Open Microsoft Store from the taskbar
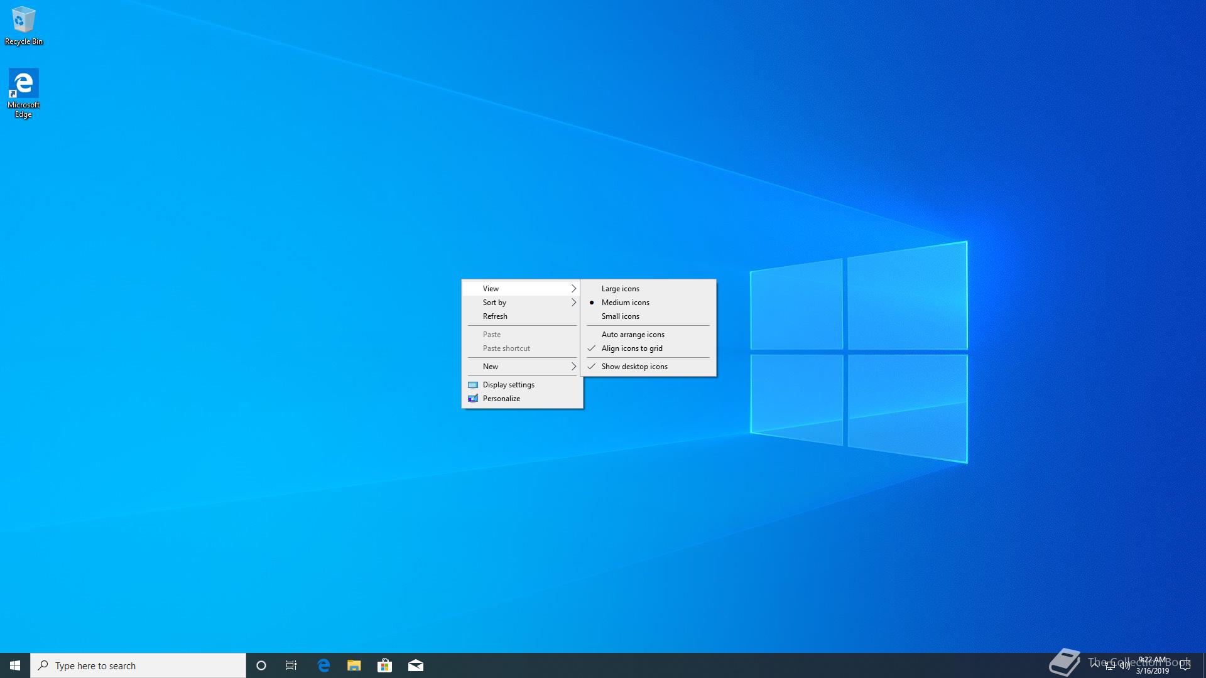The width and height of the screenshot is (1206, 678). coord(384,665)
